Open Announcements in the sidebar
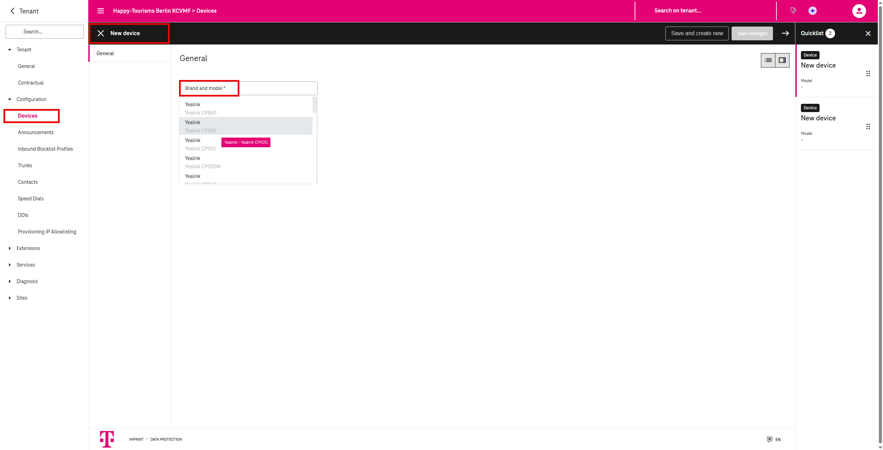This screenshot has width=883, height=450. point(36,132)
